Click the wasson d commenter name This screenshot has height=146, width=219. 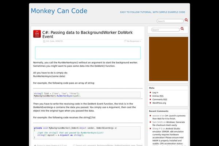click(157, 116)
